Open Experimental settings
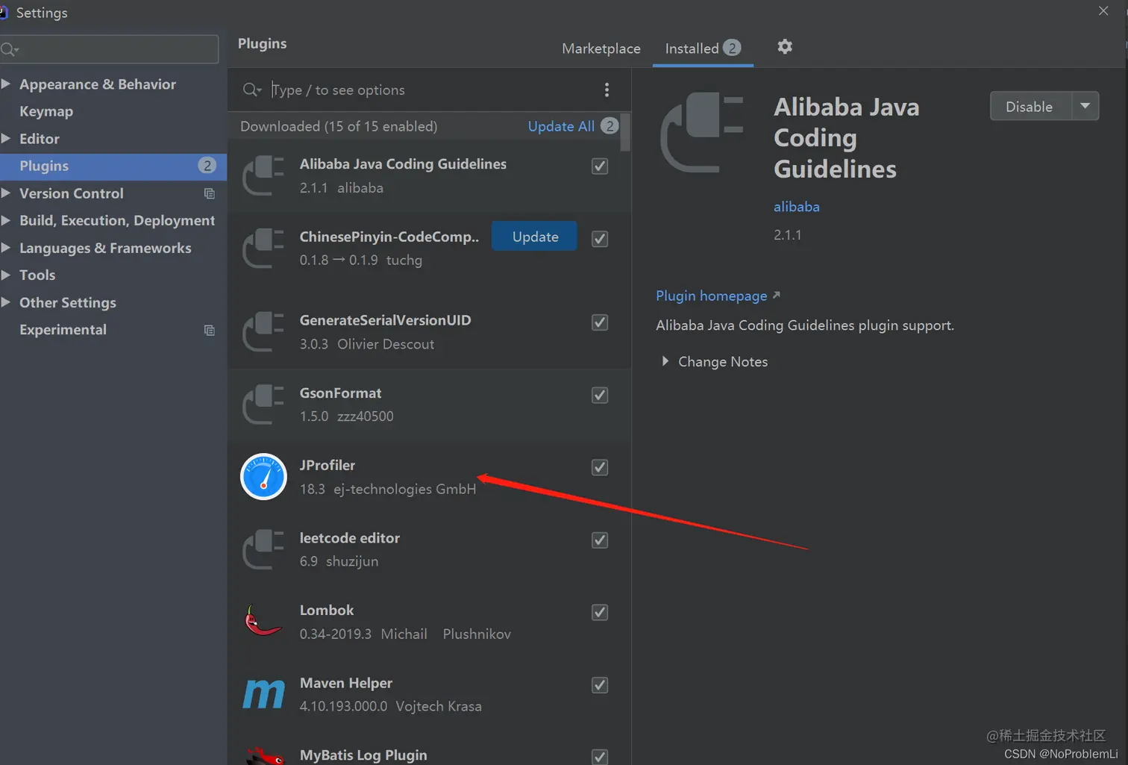1128x765 pixels. [x=63, y=330]
